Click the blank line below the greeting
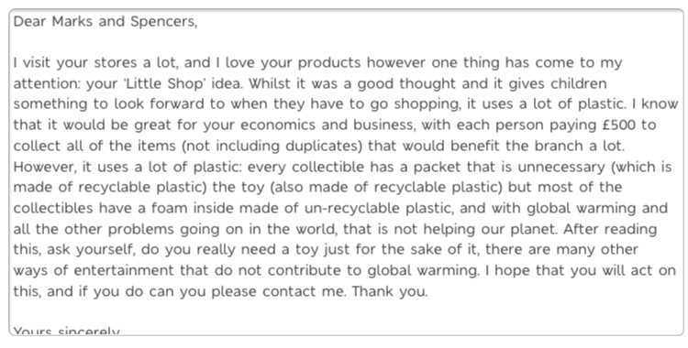This screenshot has width=688, height=348. (x=346, y=42)
